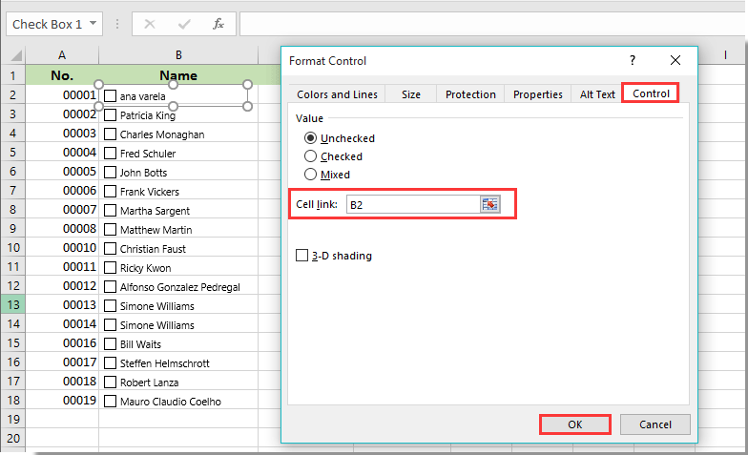Screen dimensions: 748x455
Task: Click into the Cell link input field
Action: tap(412, 205)
